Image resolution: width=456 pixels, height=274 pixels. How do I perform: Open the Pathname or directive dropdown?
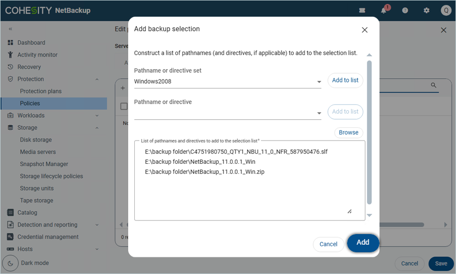(x=319, y=113)
